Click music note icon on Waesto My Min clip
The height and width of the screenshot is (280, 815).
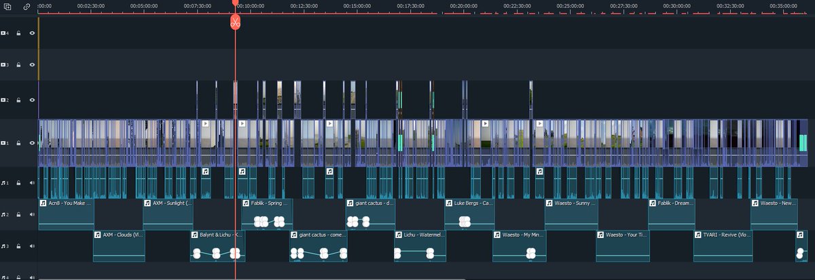[497, 235]
